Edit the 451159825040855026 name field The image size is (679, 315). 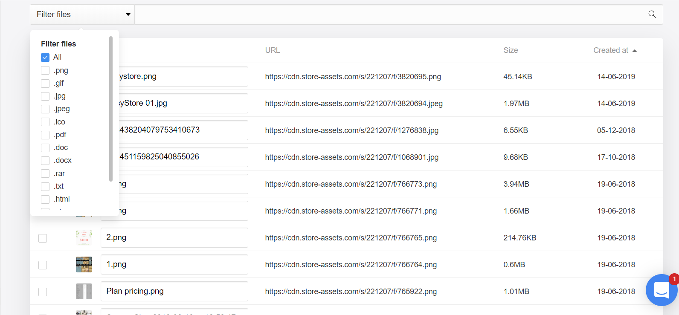click(x=183, y=157)
